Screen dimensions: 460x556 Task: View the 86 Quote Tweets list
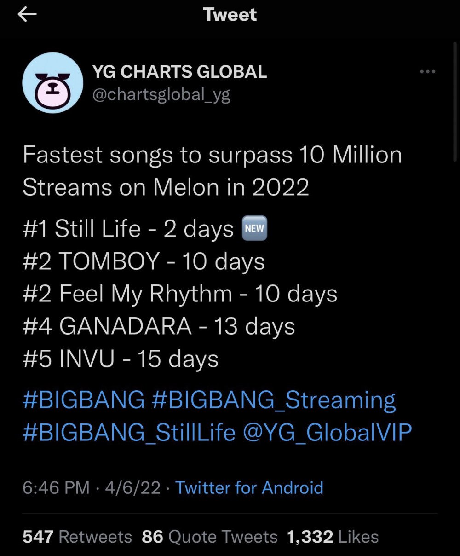[210, 537]
